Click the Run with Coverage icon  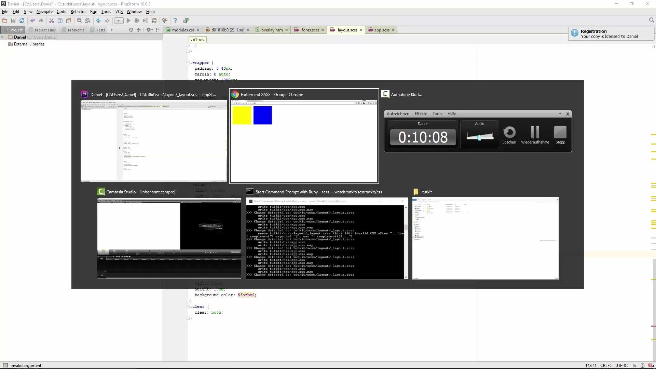[146, 20]
